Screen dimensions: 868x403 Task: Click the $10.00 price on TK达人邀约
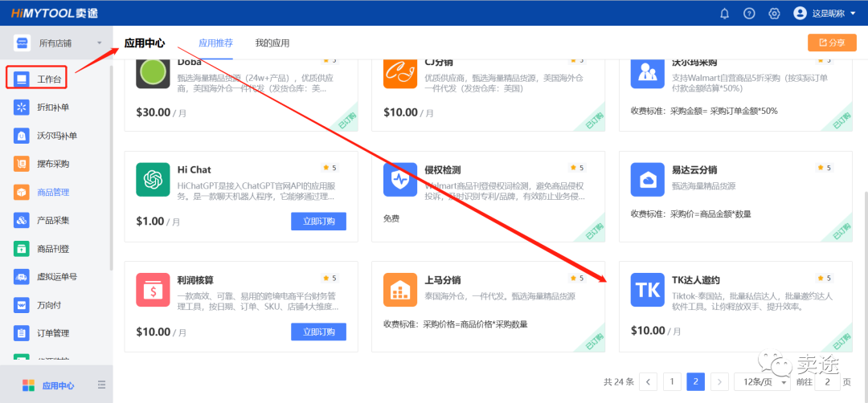[x=648, y=331]
